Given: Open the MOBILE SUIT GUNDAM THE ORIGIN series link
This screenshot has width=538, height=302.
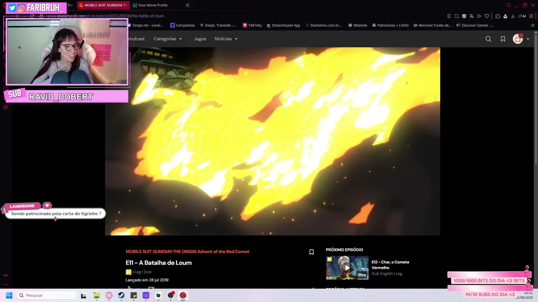Looking at the screenshot, I should [187, 252].
